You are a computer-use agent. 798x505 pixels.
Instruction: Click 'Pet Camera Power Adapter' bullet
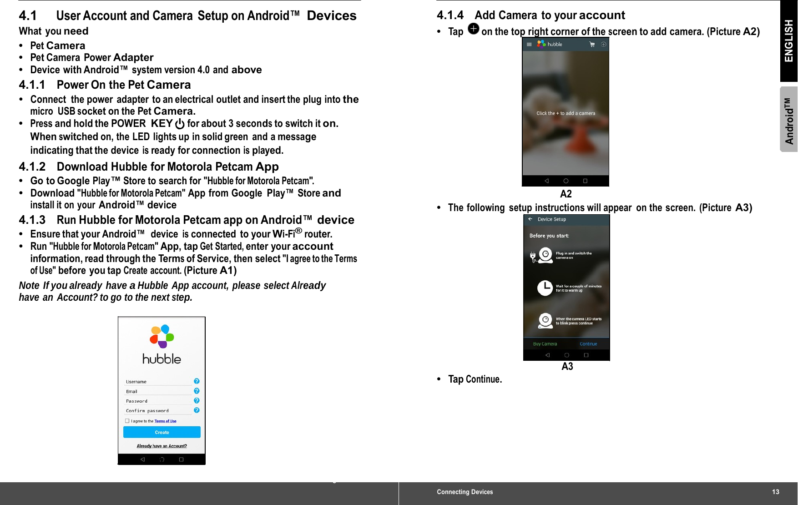[x=92, y=57]
